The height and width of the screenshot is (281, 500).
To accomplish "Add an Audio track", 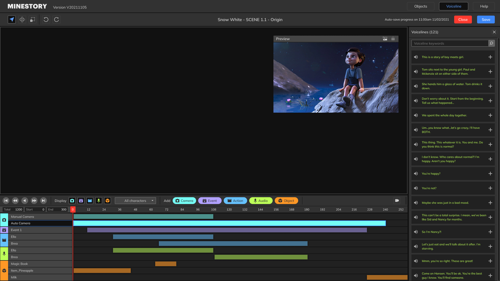I will [x=261, y=201].
